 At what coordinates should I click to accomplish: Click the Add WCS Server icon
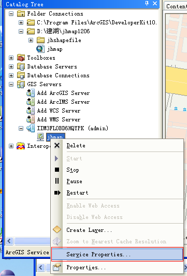pyautogui.click(x=31, y=111)
